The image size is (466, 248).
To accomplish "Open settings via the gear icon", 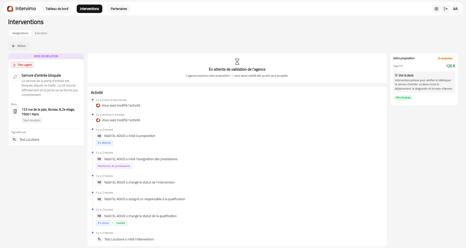I will (436, 9).
